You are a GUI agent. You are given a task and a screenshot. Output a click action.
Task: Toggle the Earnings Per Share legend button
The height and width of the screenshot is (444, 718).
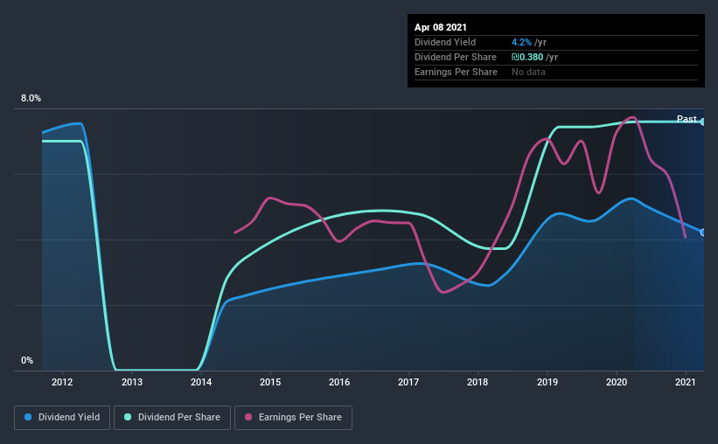click(293, 418)
